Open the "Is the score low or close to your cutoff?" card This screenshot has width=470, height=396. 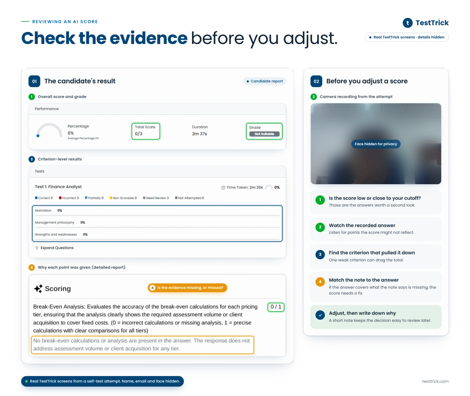pos(376,202)
